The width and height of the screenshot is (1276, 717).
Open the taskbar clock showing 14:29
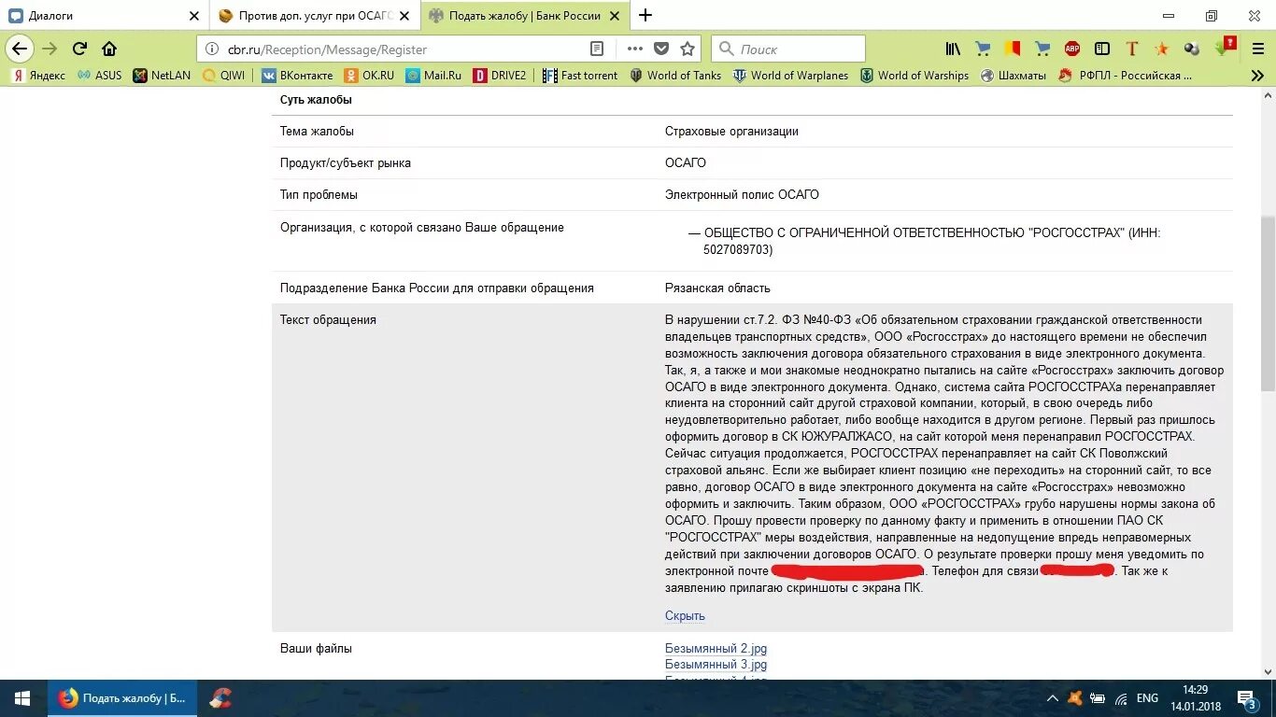tap(1196, 698)
